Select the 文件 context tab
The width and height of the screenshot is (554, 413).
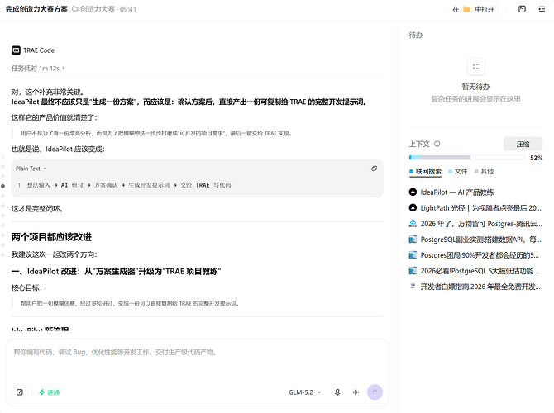pyautogui.click(x=458, y=172)
